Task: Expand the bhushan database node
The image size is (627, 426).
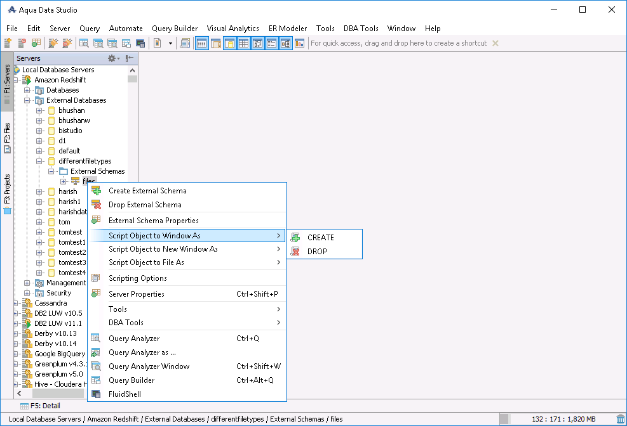Action: (x=39, y=110)
